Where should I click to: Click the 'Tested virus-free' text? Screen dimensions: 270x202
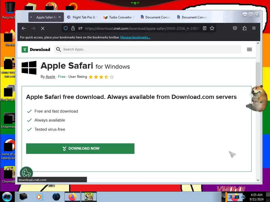(x=50, y=129)
